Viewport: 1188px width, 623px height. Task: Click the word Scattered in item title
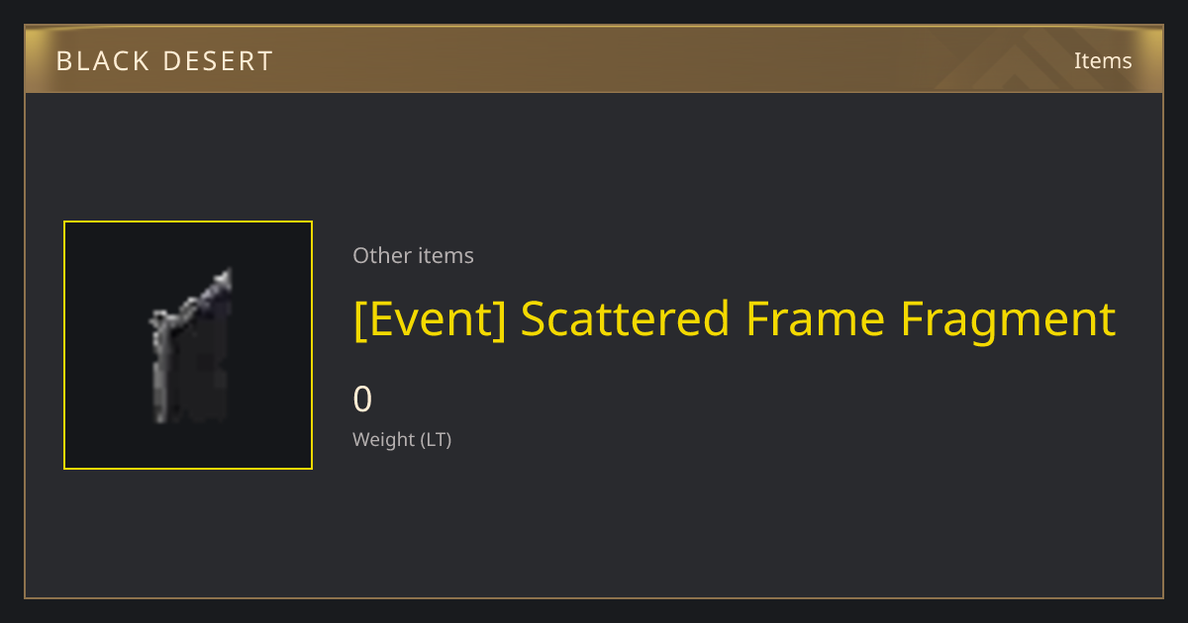[x=626, y=317]
